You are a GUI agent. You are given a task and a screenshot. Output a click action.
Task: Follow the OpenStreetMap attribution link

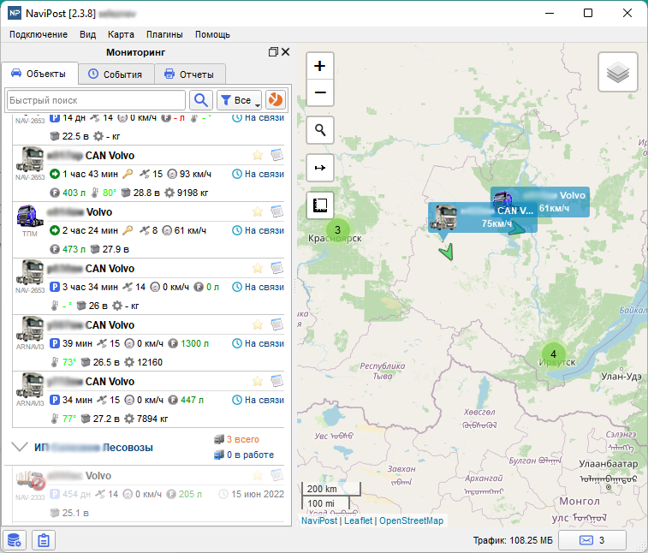click(411, 520)
